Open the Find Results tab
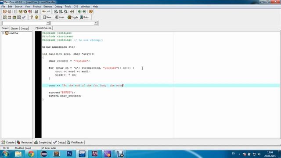 (x=75, y=143)
